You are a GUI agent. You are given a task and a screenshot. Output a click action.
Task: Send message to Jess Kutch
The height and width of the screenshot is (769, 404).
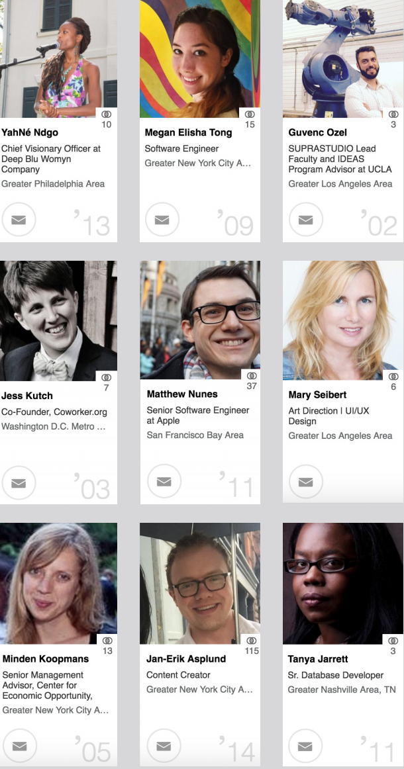(19, 482)
